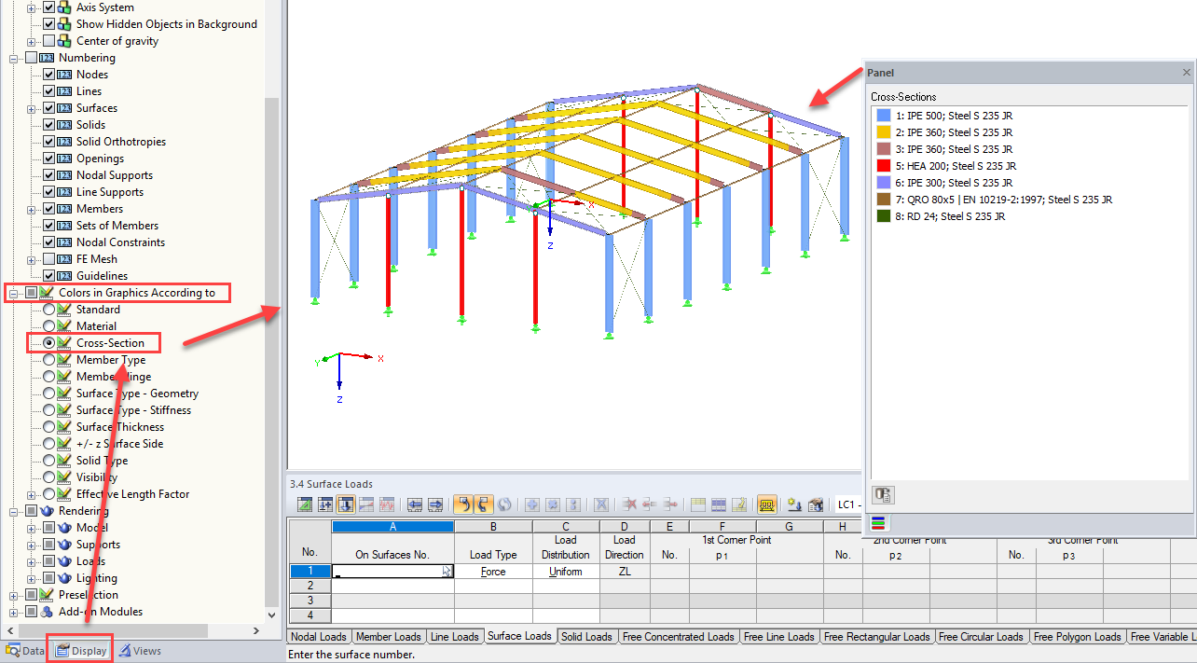
Task: Click the teapot icon next to Rendering
Action: pyautogui.click(x=47, y=511)
